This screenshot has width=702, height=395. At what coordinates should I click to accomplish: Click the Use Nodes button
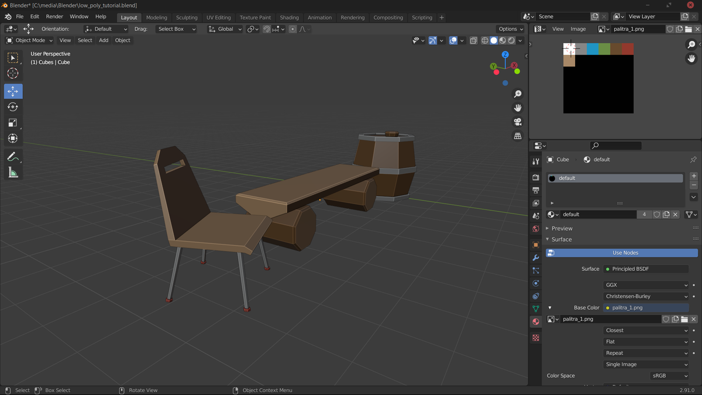tap(622, 253)
